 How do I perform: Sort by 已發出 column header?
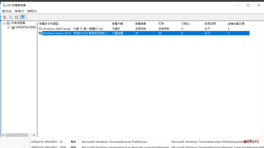coord(191,24)
